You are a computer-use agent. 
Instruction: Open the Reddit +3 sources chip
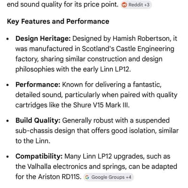[136, 5]
